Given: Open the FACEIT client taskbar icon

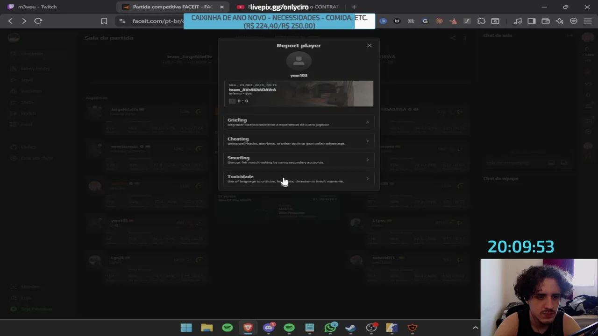Looking at the screenshot, I should pos(413,328).
